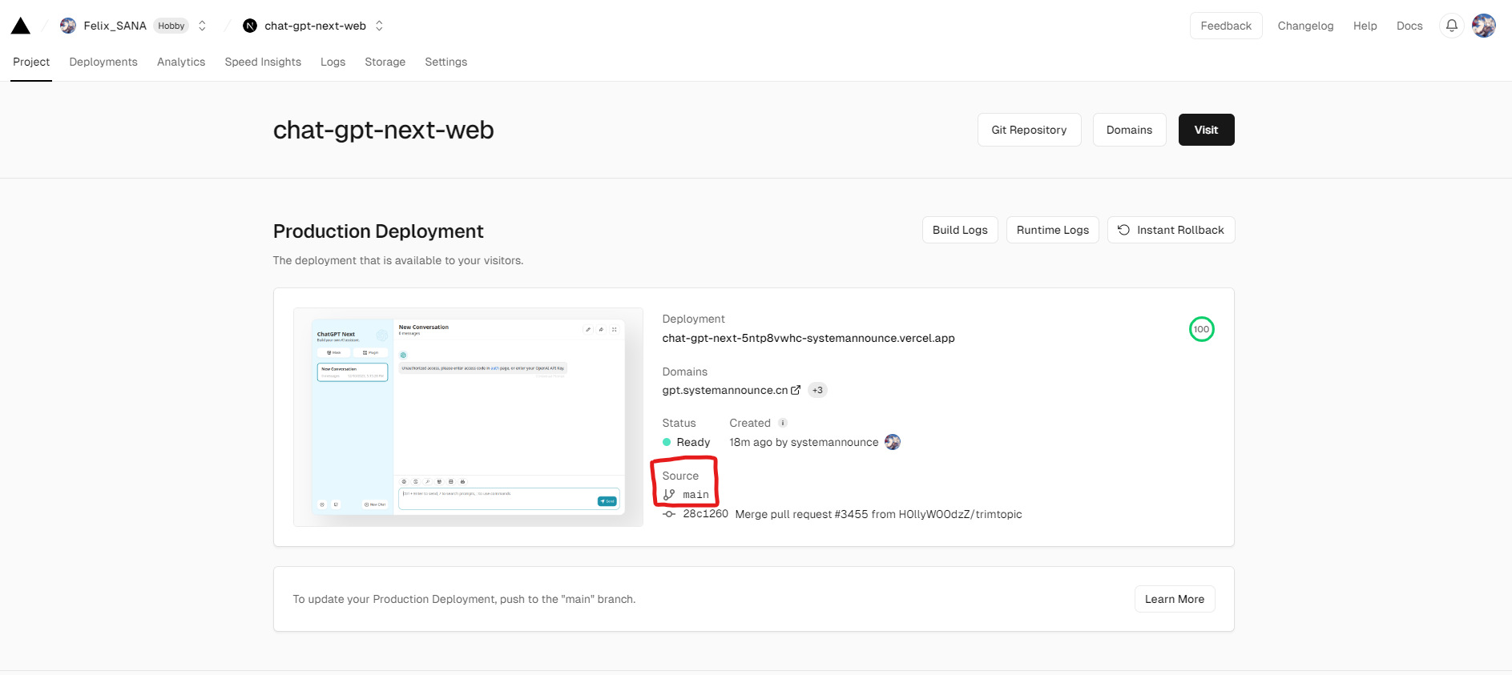Click the Instant Rollback button
This screenshot has width=1512, height=675.
pyautogui.click(x=1171, y=230)
